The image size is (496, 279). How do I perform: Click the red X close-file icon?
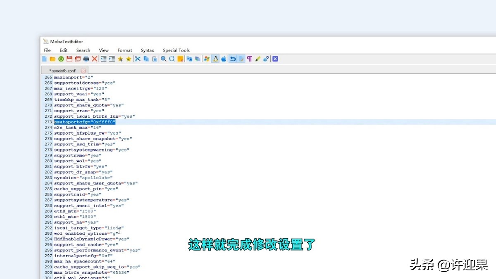(x=95, y=59)
